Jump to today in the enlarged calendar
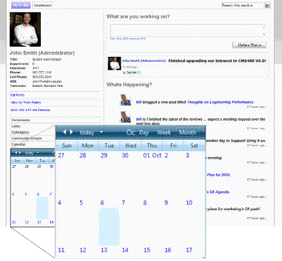 click(87, 132)
